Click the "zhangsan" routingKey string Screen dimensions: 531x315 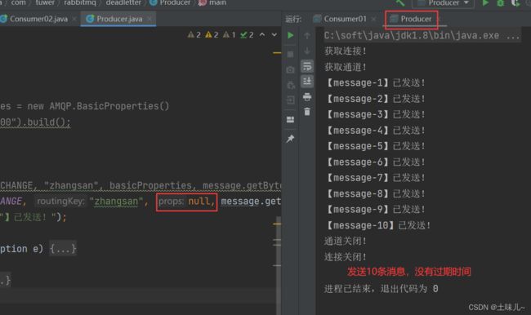(116, 202)
